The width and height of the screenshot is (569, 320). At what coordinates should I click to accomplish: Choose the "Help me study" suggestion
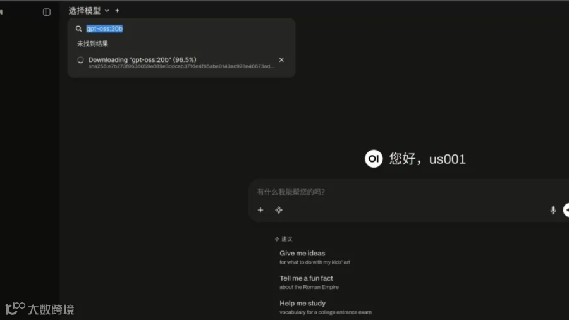(326, 307)
